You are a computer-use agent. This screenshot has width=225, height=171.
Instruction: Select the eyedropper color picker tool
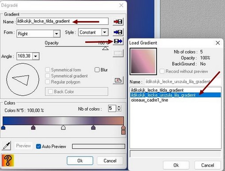[6, 146]
